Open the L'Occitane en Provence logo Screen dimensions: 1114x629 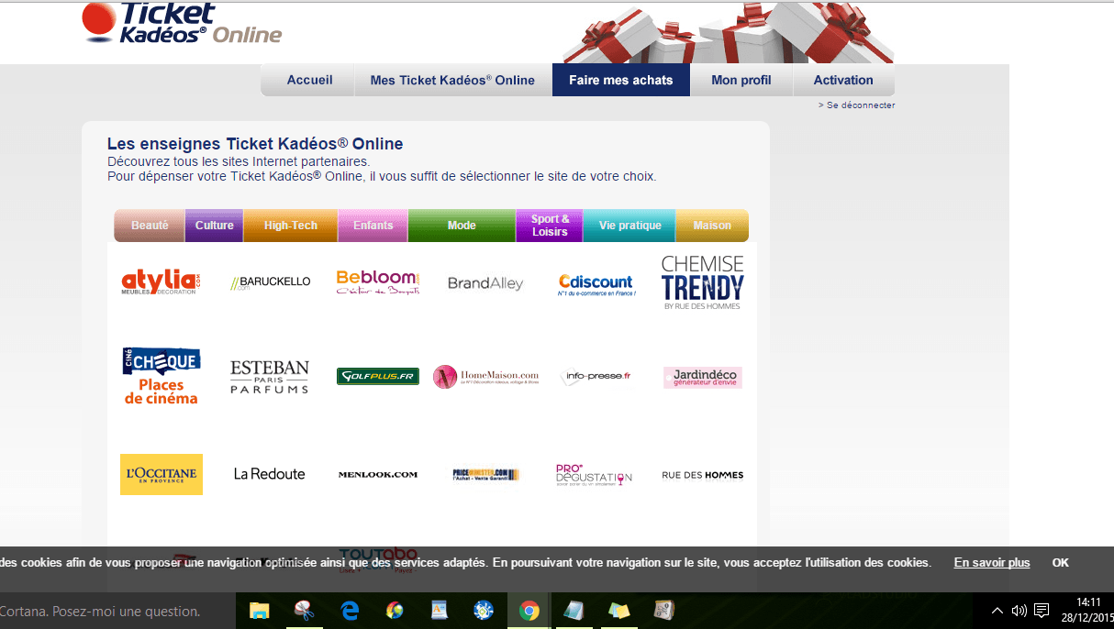click(162, 474)
